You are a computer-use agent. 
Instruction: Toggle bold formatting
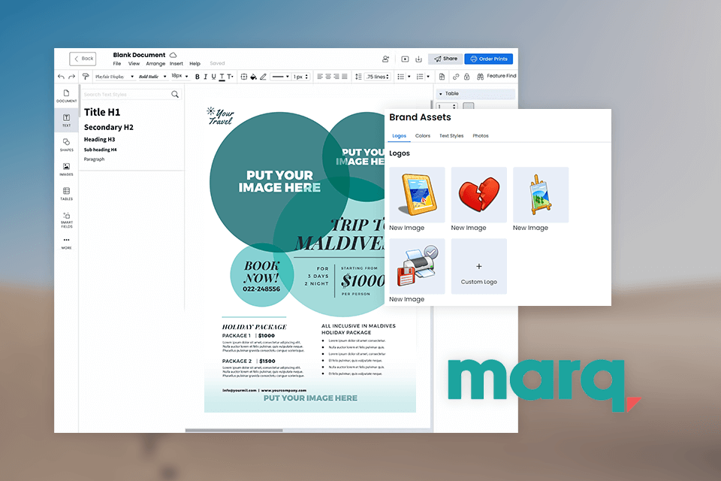[198, 77]
